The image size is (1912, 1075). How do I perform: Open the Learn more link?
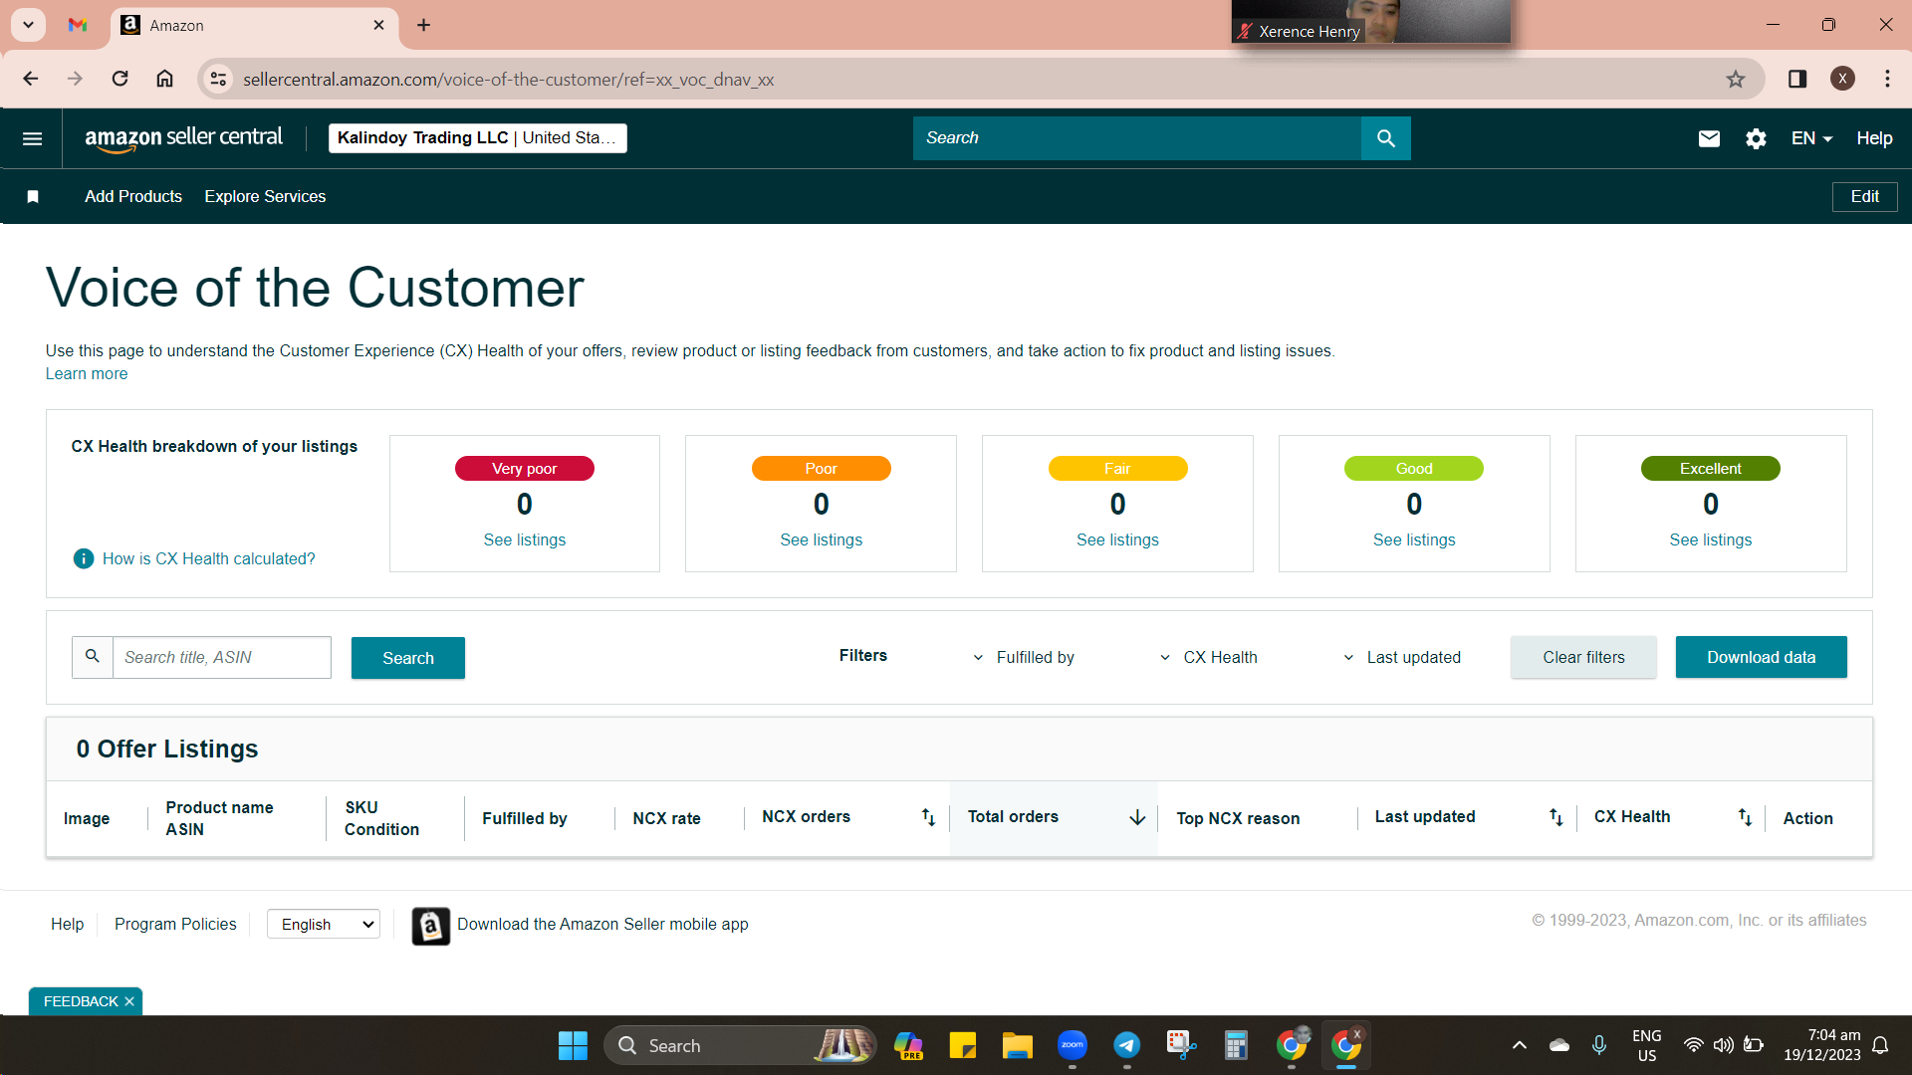[x=87, y=374]
